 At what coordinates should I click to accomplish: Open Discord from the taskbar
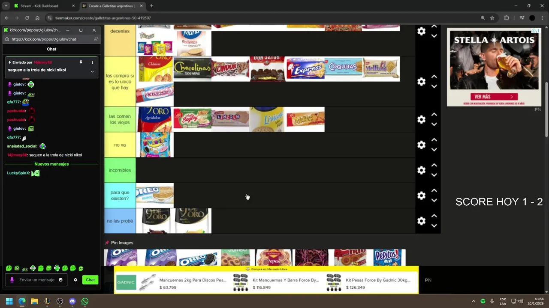[72, 301]
